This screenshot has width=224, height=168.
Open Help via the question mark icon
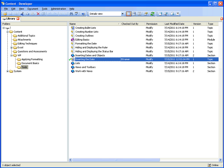(83, 14)
